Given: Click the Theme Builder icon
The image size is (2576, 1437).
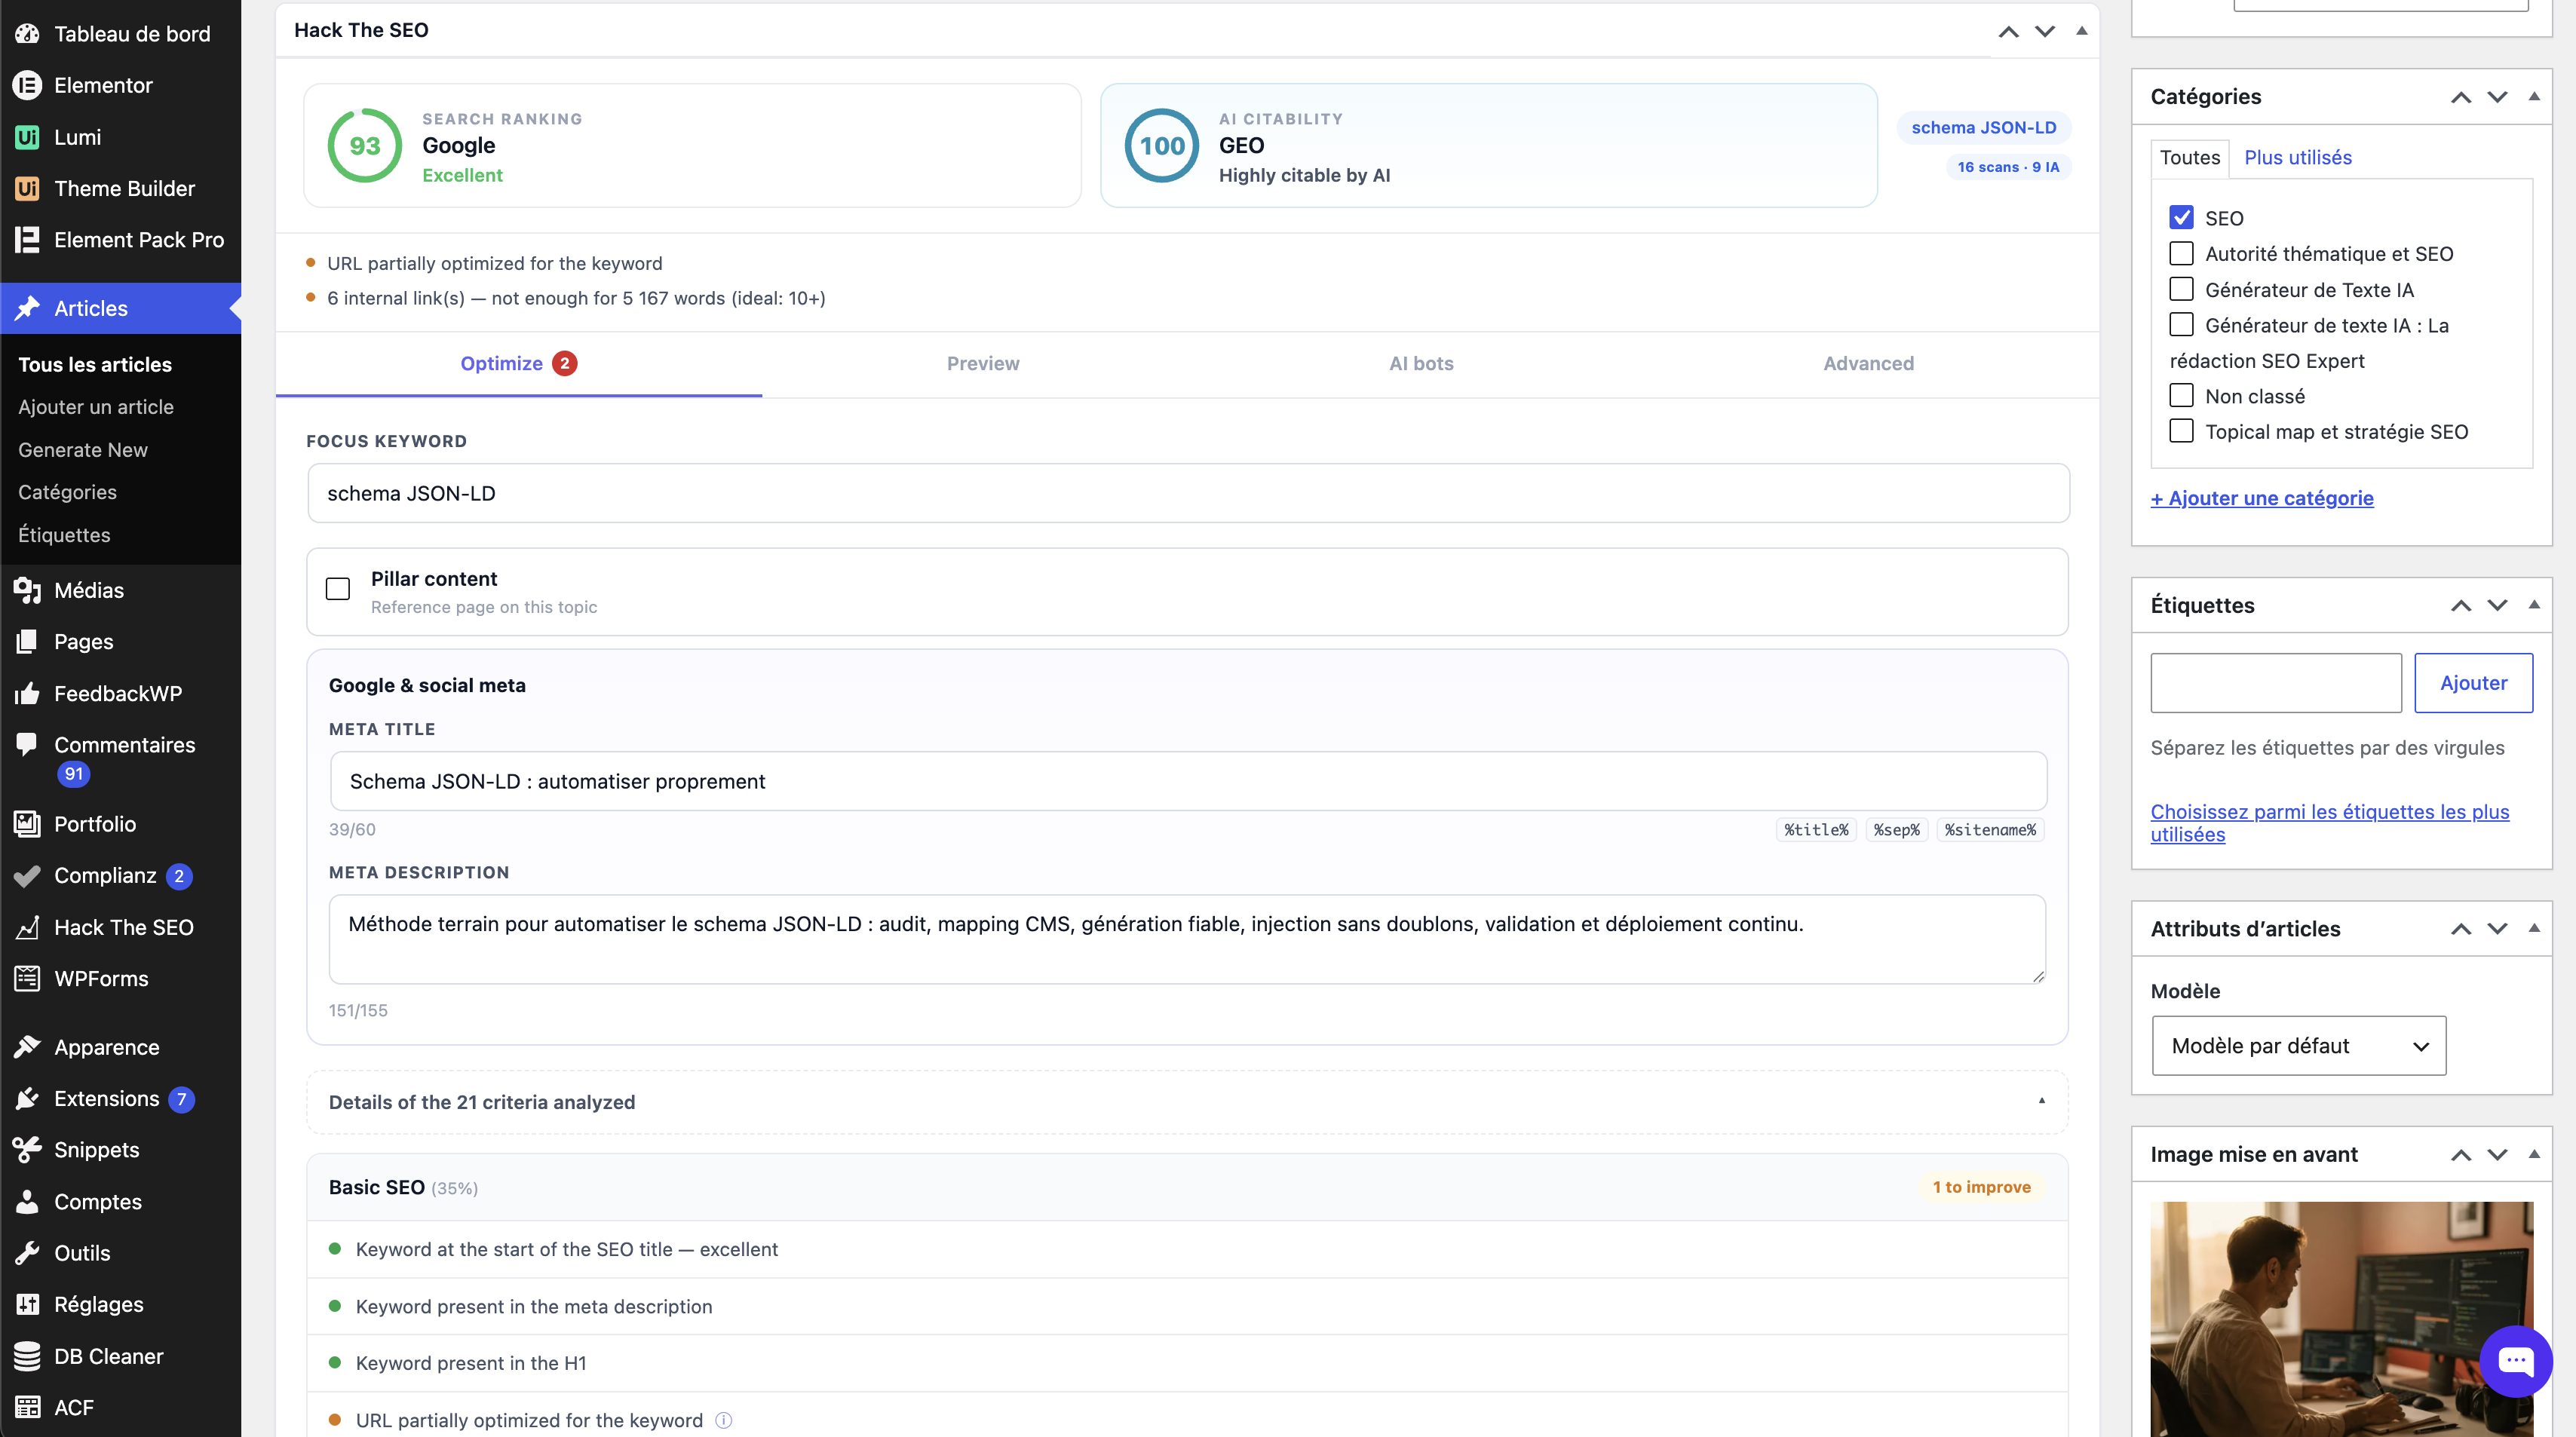Looking at the screenshot, I should [x=27, y=188].
